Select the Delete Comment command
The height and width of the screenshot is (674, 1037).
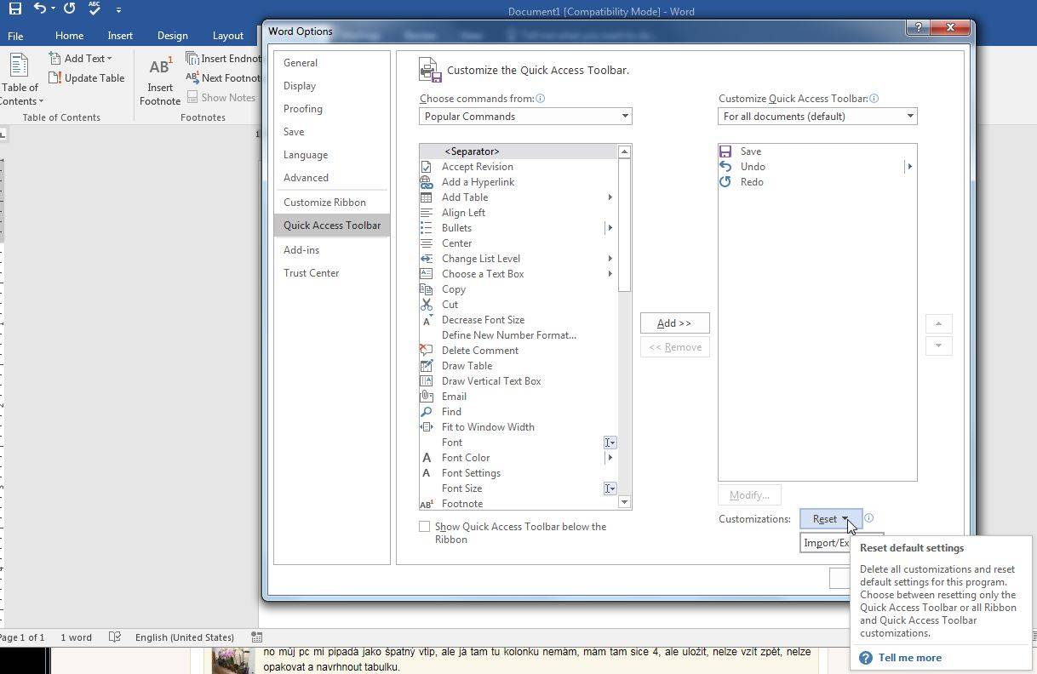click(518, 351)
